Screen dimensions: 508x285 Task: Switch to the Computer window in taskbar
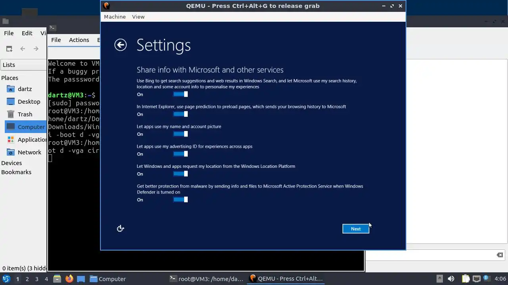coord(108,279)
